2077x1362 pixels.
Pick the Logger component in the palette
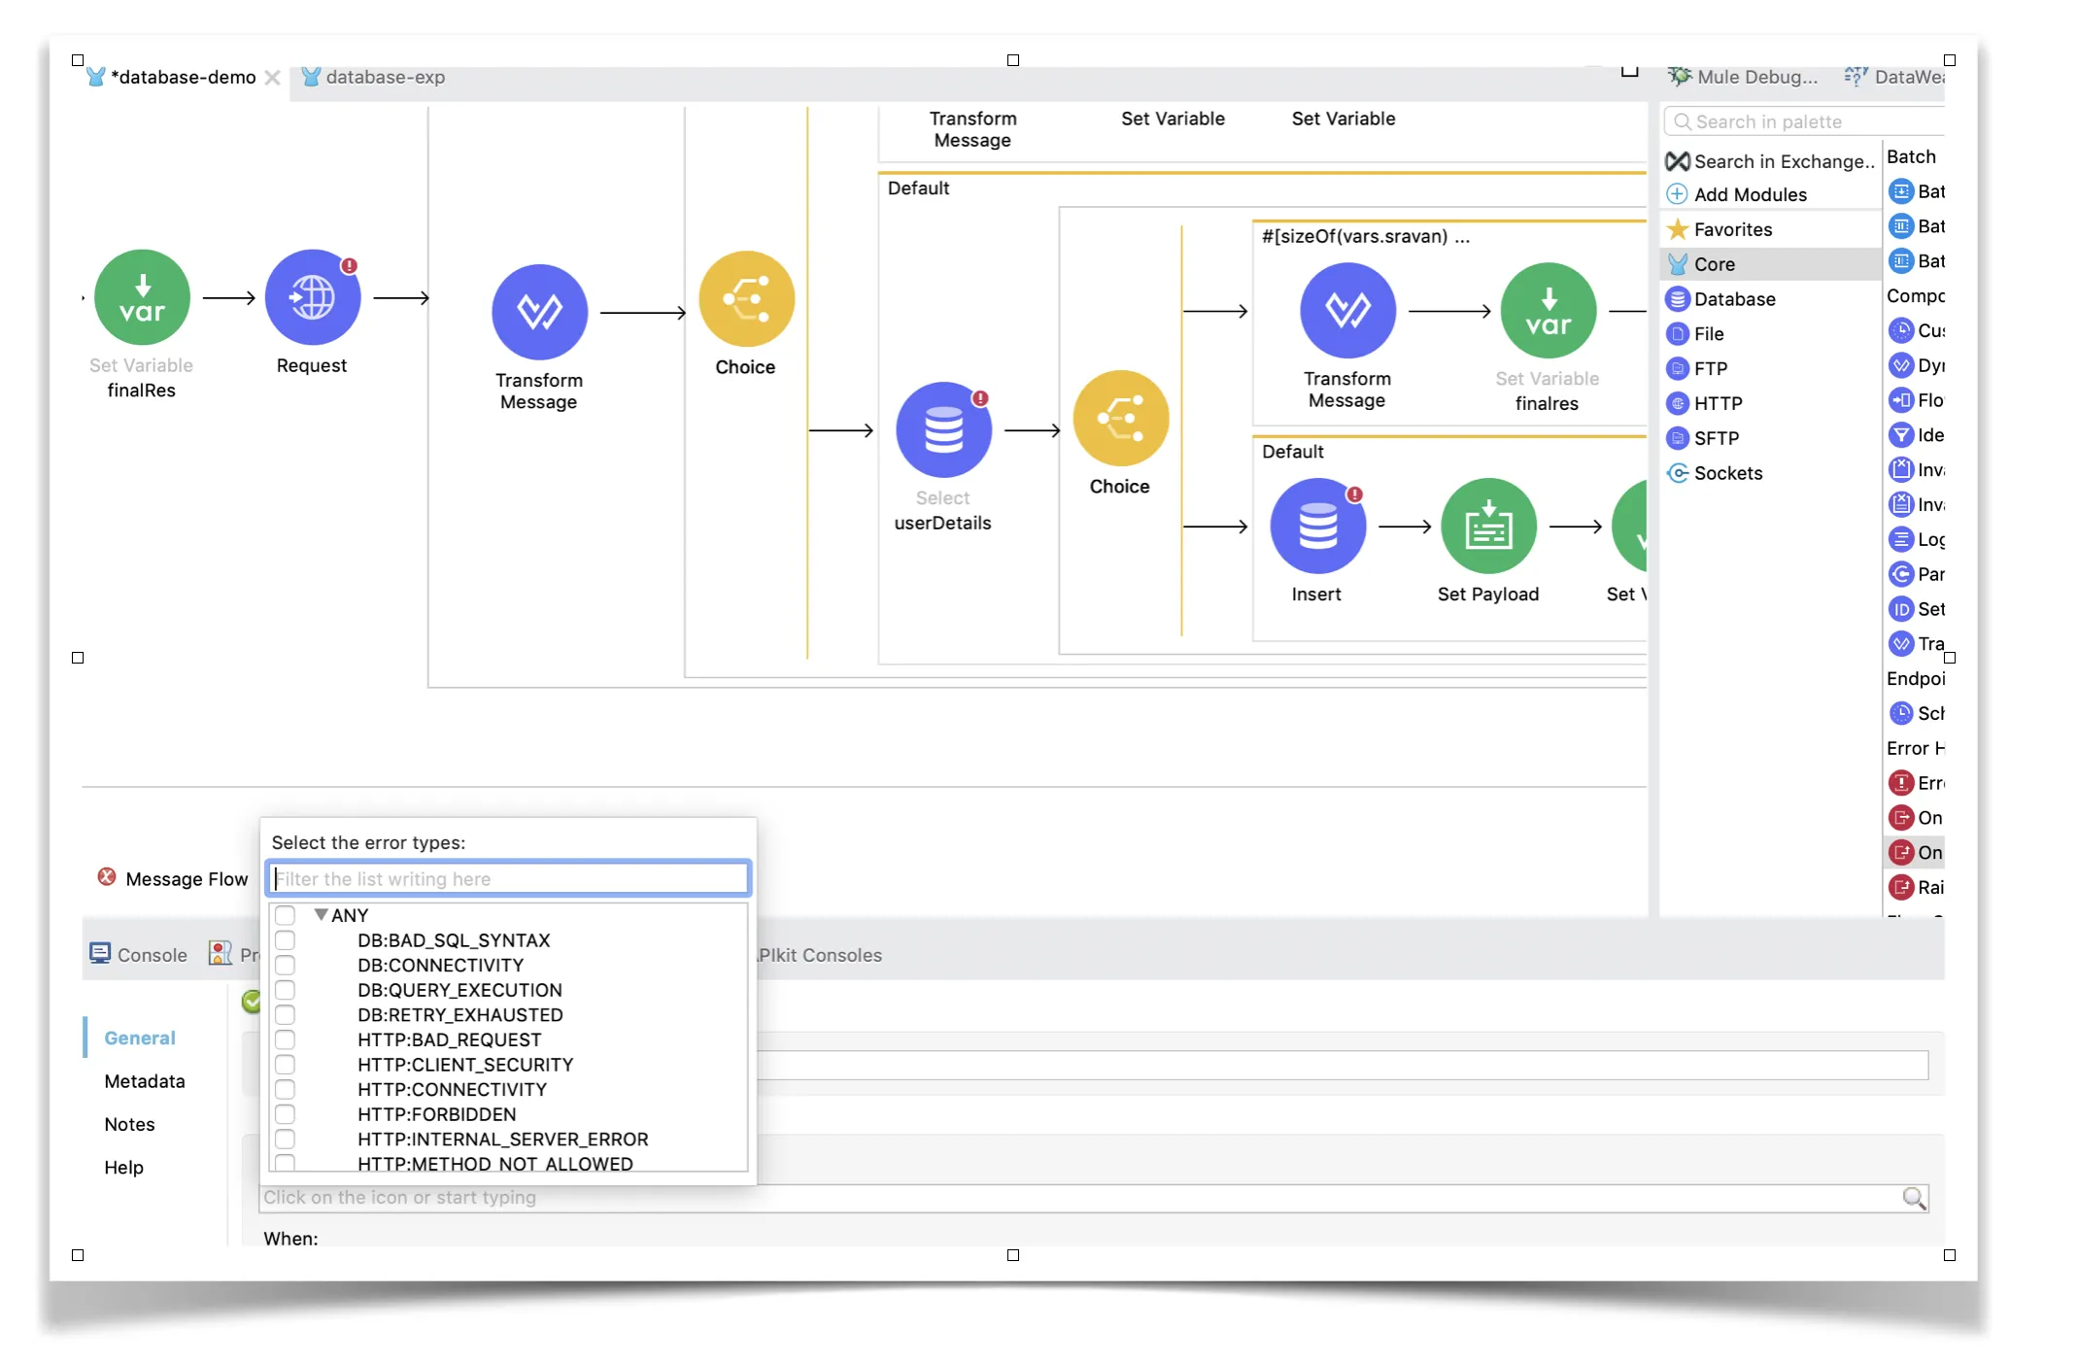pos(1916,539)
